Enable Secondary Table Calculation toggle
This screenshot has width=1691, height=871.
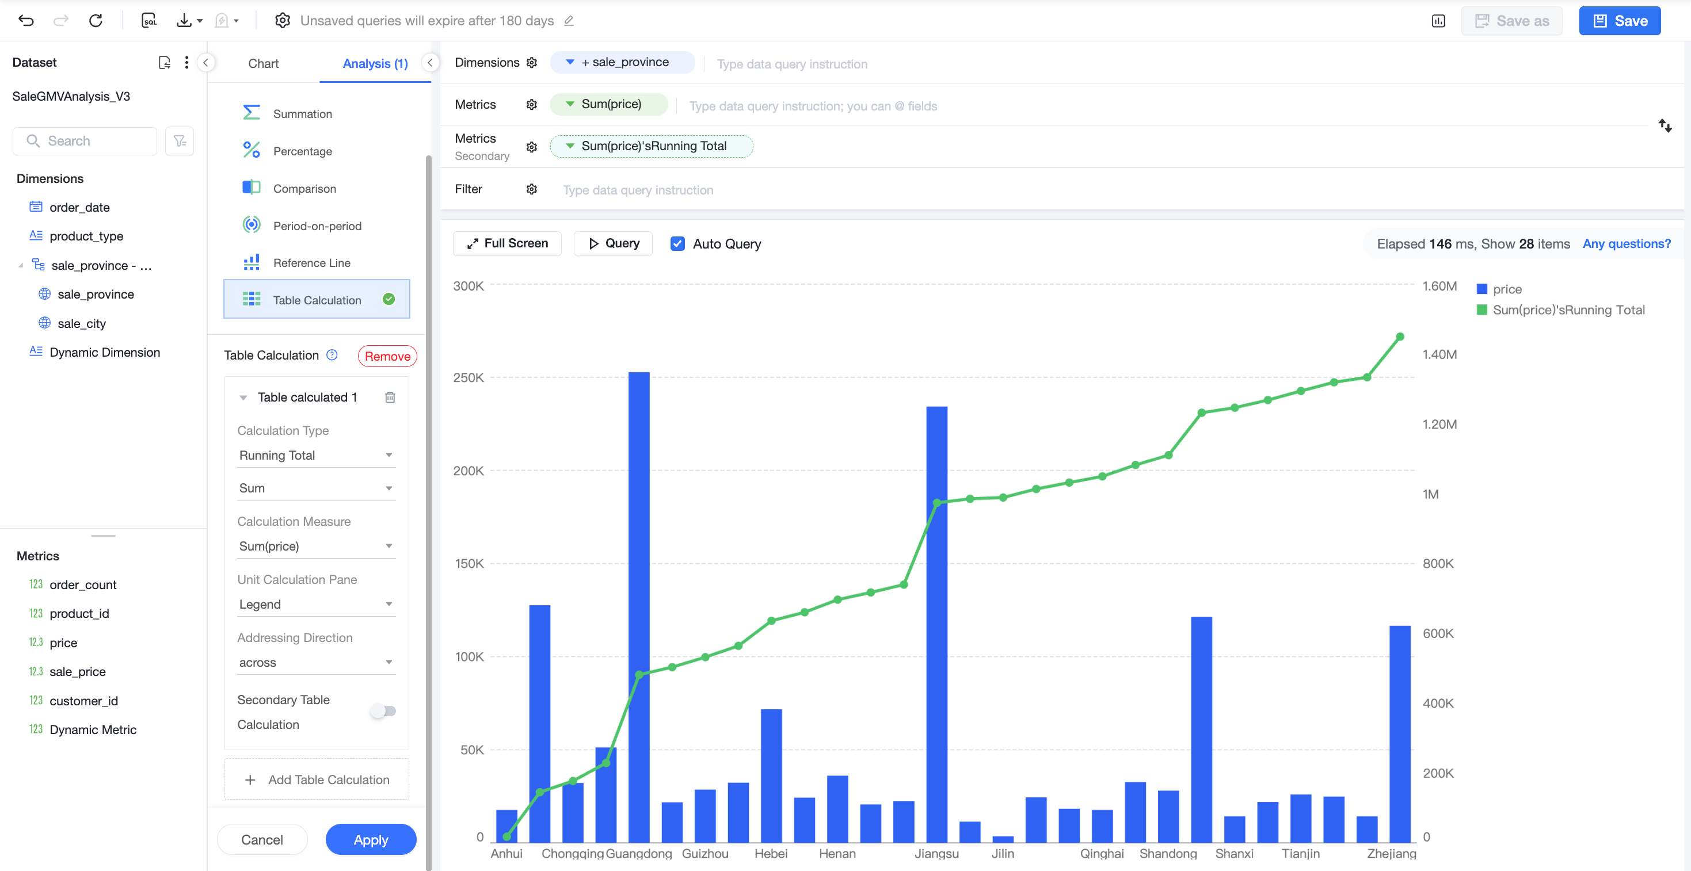coord(383,711)
